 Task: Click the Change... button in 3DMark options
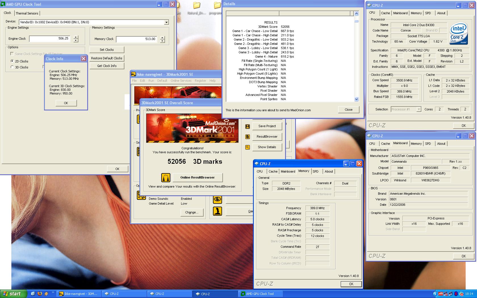(192, 212)
